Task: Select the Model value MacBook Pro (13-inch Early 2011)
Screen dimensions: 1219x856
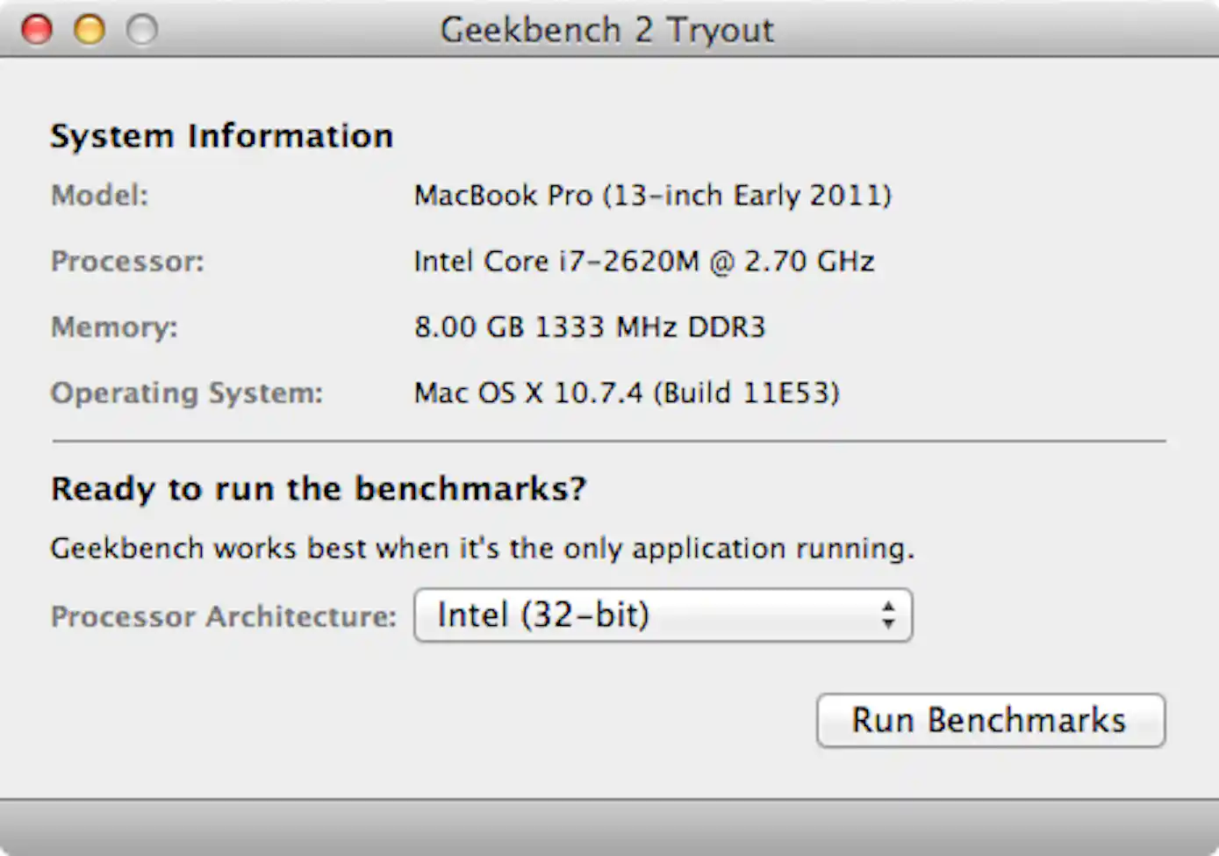Action: pos(652,195)
